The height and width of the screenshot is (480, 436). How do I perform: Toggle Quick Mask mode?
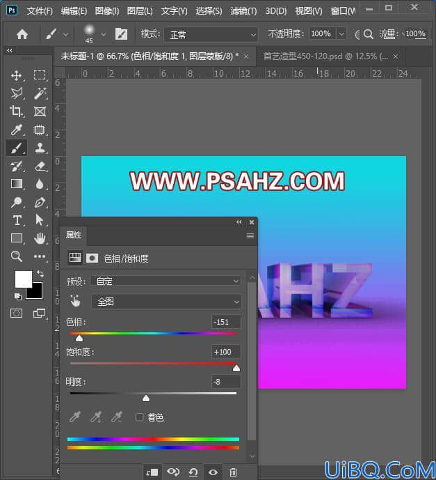16,313
